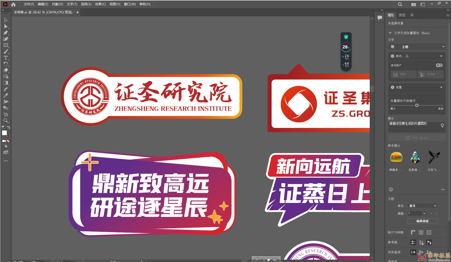Image resolution: width=451 pixels, height=262 pixels.
Task: Toggle lock guides icon
Action: 421,242
